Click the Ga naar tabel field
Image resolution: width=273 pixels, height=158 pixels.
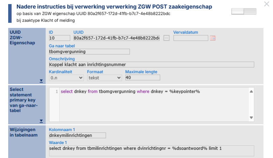click(x=89, y=52)
